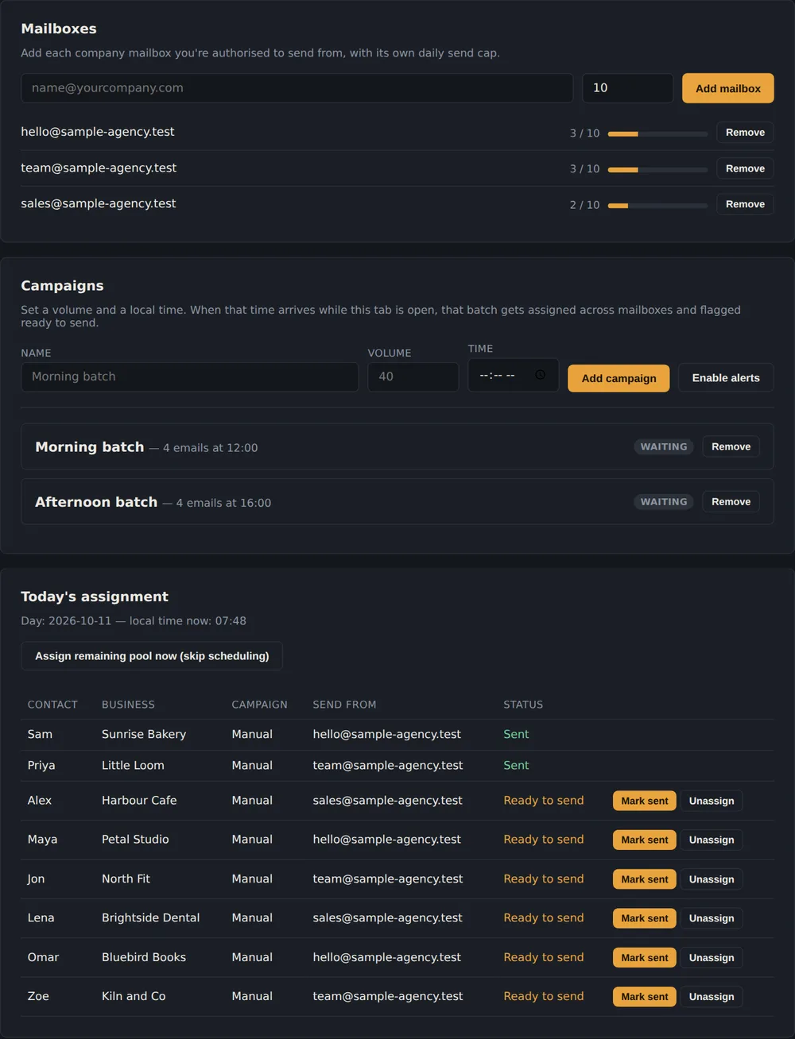The image size is (795, 1039).
Task: Focus the daily send cap field showing 10
Action: pos(627,88)
